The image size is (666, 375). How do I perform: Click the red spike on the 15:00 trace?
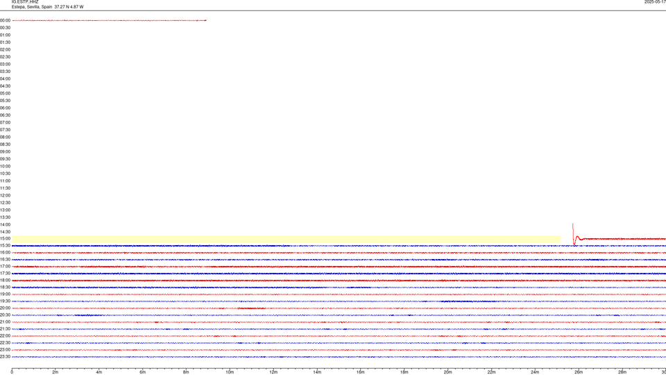point(574,234)
